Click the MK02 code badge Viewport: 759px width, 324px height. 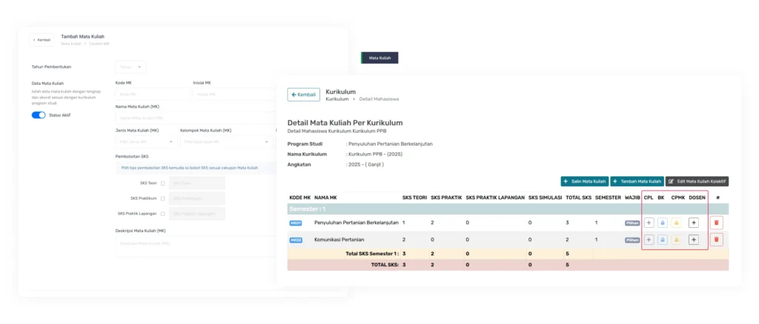point(296,240)
